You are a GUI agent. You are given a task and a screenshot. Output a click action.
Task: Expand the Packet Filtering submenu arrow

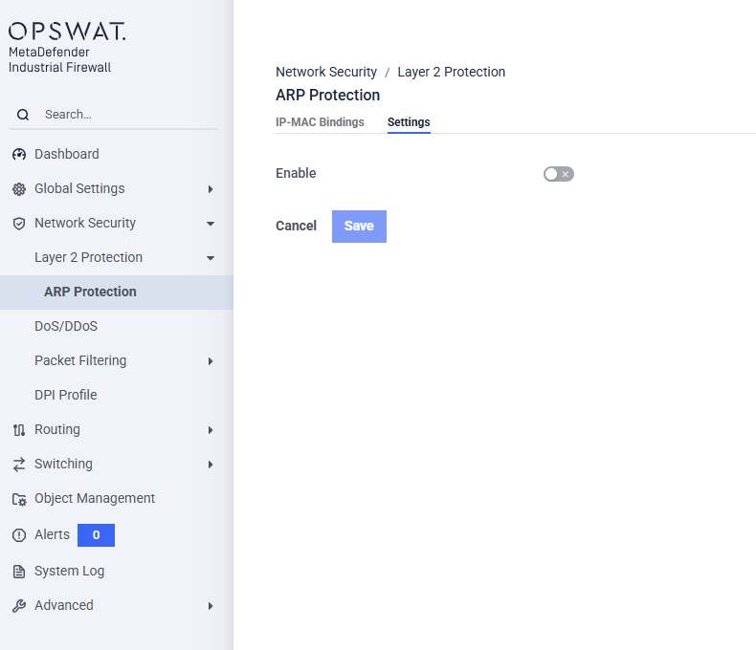(211, 361)
